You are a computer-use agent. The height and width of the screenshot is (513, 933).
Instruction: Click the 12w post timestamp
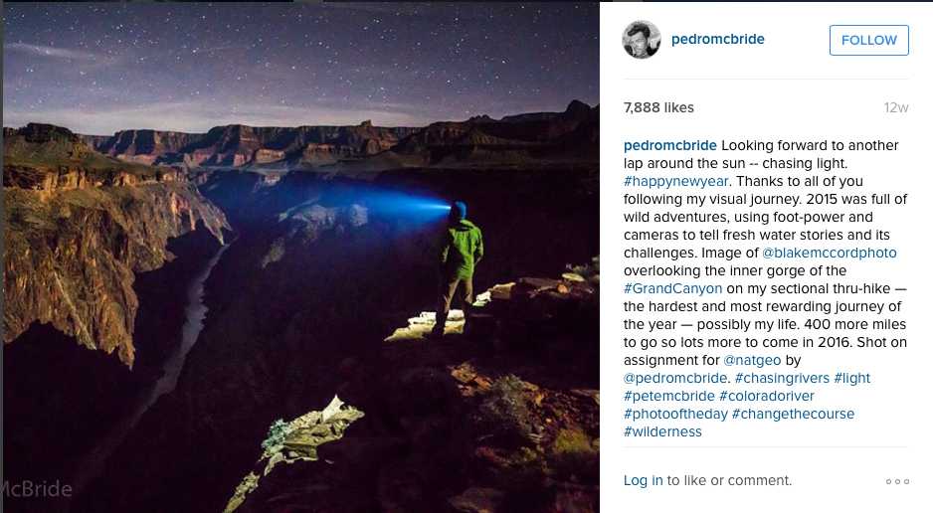(895, 107)
